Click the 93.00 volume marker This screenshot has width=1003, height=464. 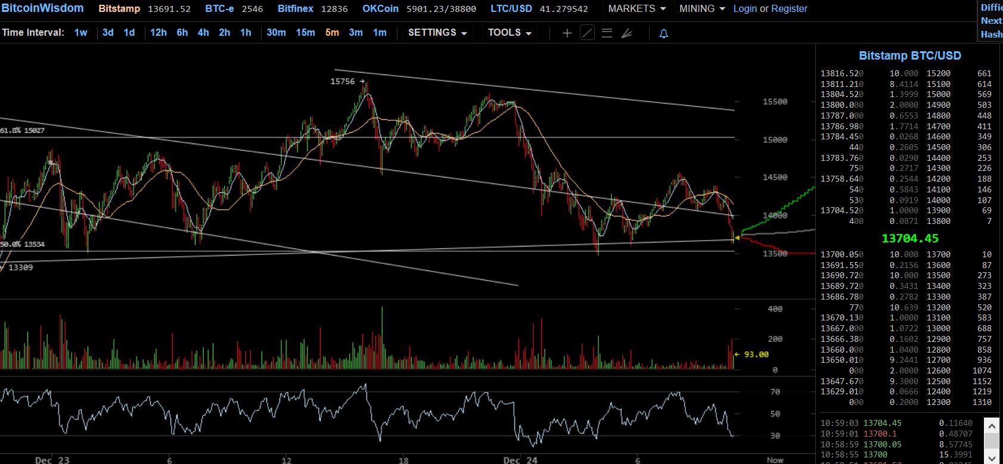pyautogui.click(x=756, y=354)
